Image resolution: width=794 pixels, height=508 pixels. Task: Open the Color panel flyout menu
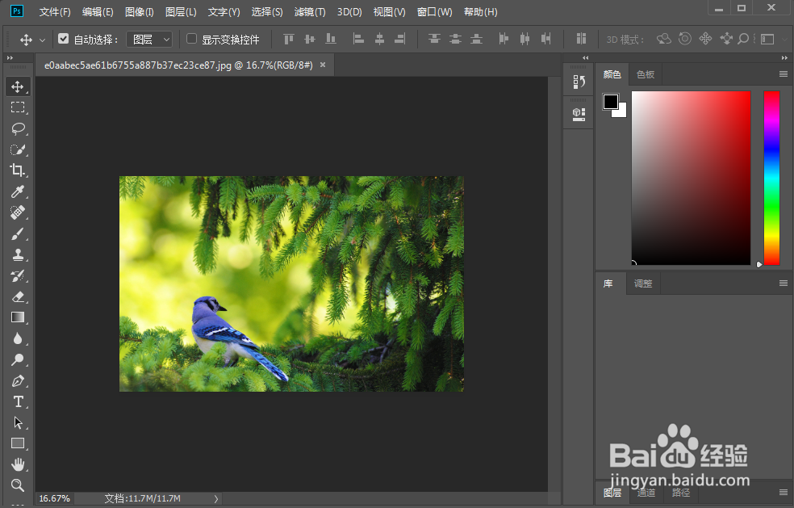783,74
